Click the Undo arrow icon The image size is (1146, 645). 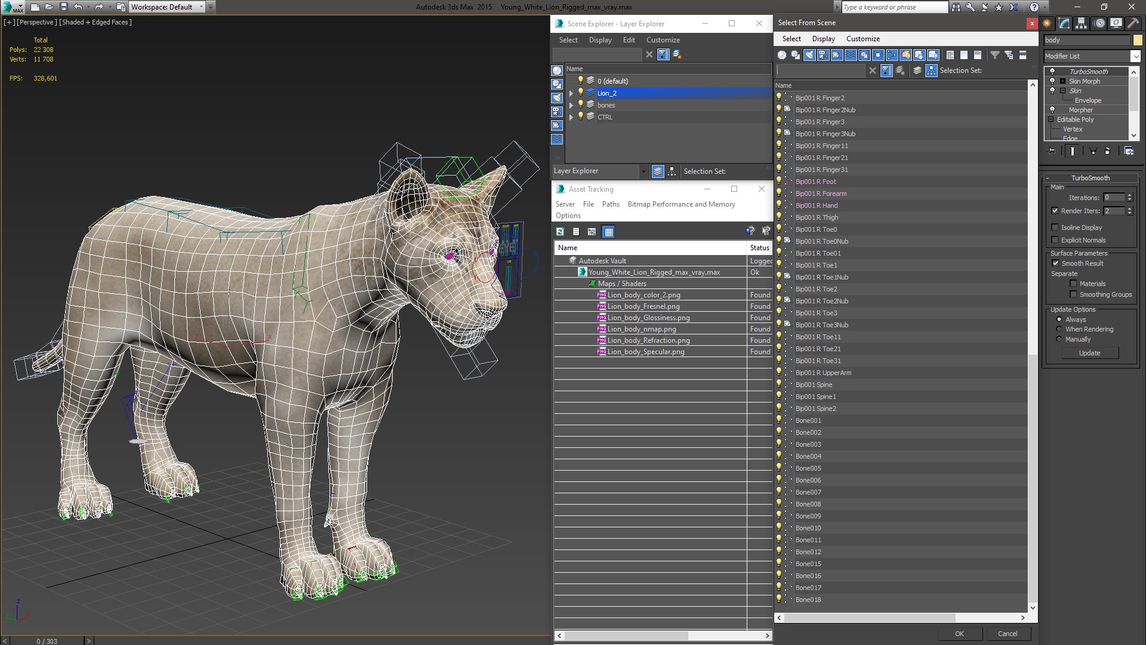(x=78, y=7)
